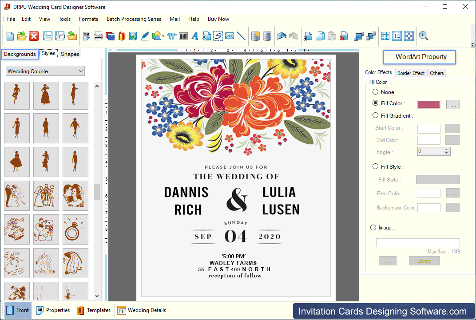Select the Fill Gradient radio button

click(x=376, y=115)
